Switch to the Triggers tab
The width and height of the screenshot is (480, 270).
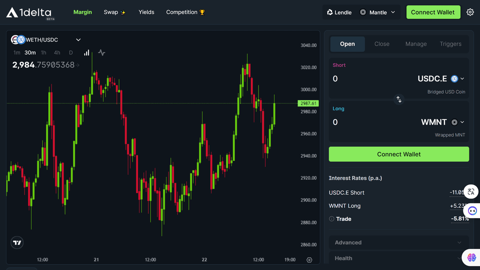coord(450,44)
